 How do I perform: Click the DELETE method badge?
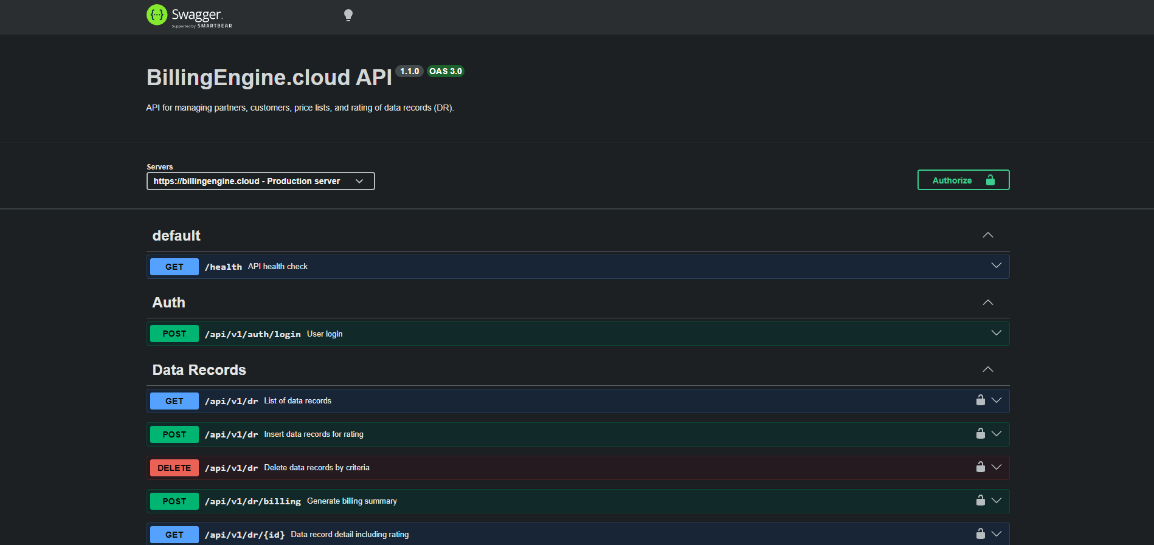click(174, 468)
